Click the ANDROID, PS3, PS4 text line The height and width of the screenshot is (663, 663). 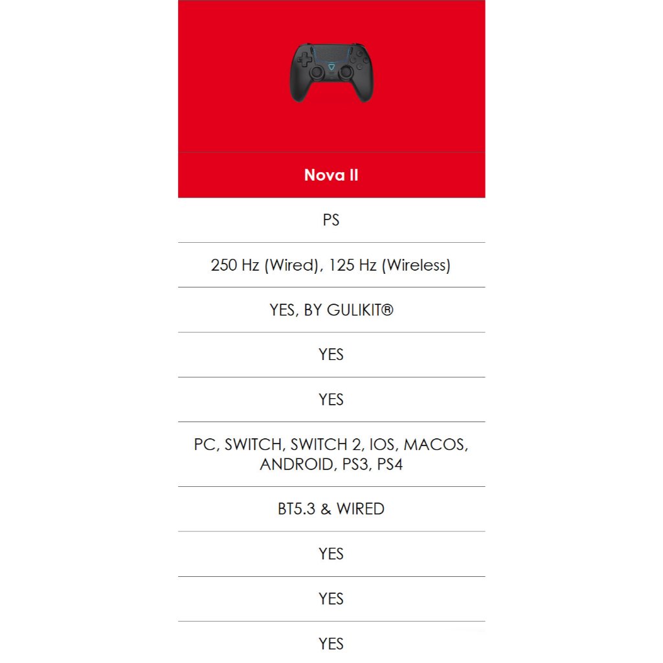tap(331, 464)
